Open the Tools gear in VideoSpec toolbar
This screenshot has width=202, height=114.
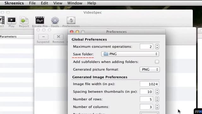click(55, 20)
